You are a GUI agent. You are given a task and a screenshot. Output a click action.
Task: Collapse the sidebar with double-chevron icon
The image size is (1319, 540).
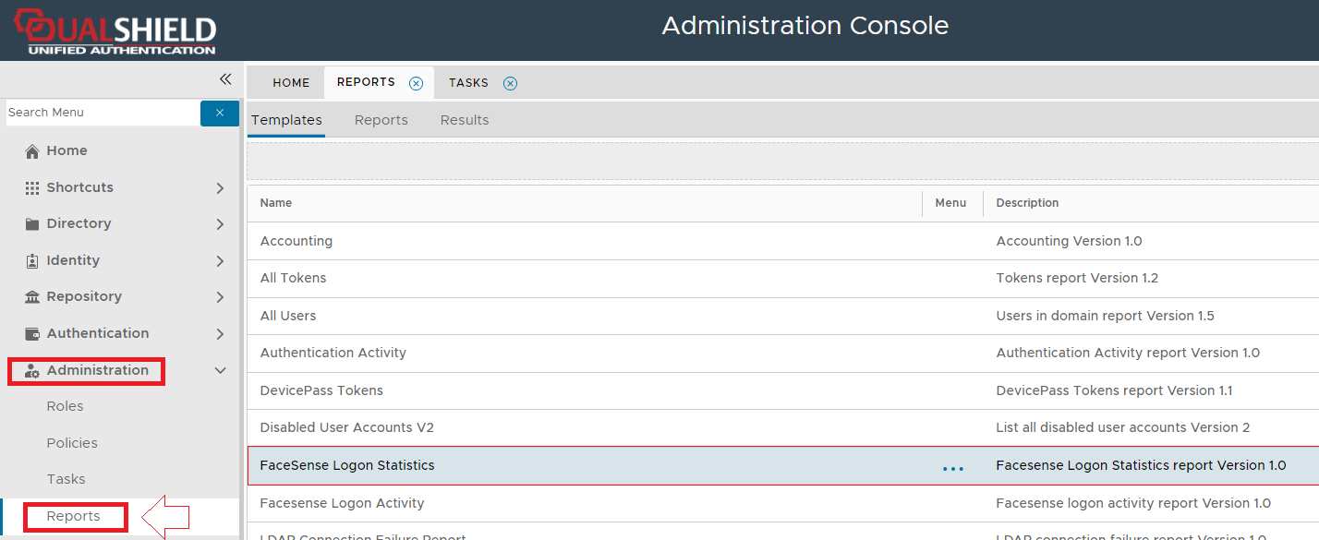(x=224, y=79)
